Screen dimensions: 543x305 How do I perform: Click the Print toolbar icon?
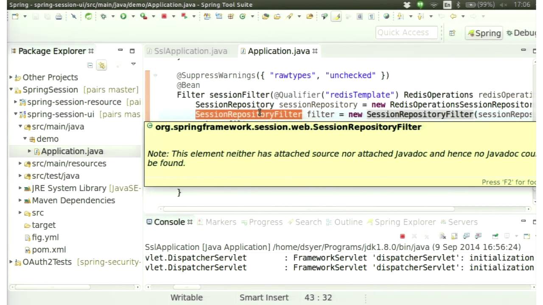(59, 17)
